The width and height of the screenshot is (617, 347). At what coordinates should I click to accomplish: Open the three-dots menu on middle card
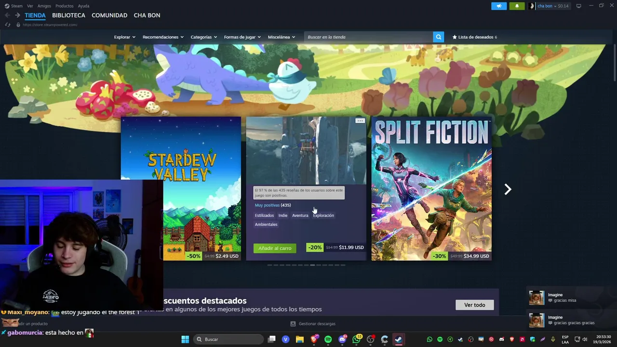pos(360,120)
